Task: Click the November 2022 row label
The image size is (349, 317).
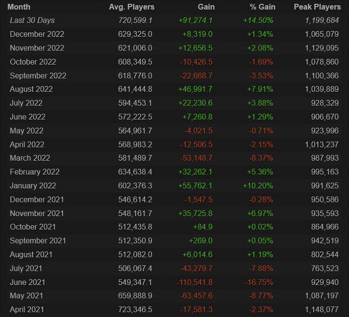Action: (38, 48)
